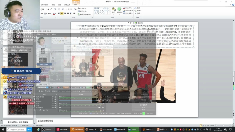Open the 形状填充 shape fill dropdown
Screen dimensions: 235x132
128,8
